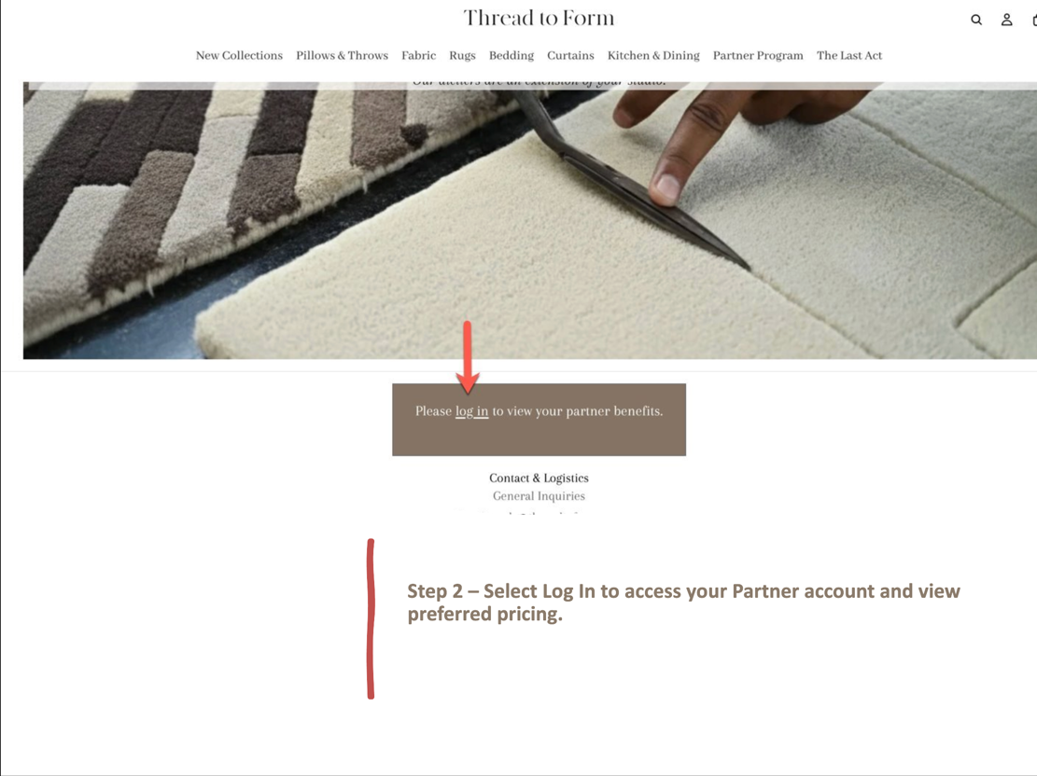The height and width of the screenshot is (776, 1037).
Task: Open Kitchen & Dining menu
Action: coord(653,56)
